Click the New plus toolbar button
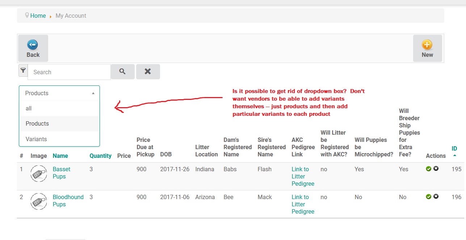This screenshot has height=240, width=466. click(427, 48)
